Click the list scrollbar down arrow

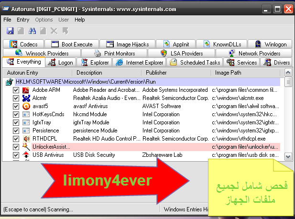coord(288,156)
